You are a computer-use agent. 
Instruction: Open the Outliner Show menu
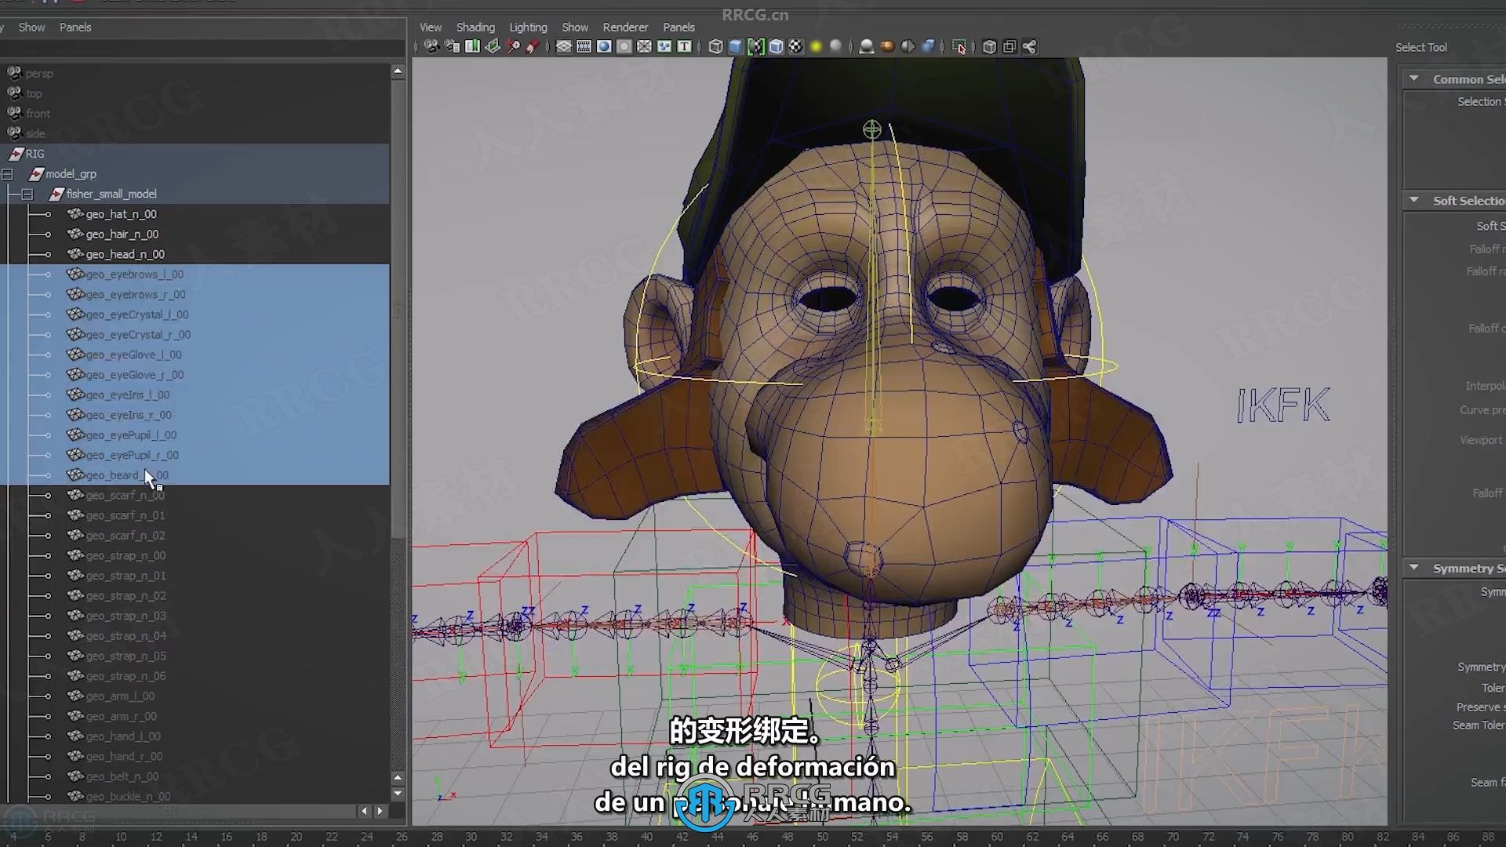[x=31, y=27]
